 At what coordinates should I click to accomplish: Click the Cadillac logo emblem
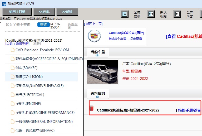94,36
